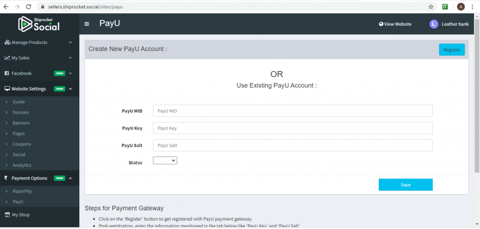
Task: Click the green browser extension icon
Action: [445, 7]
